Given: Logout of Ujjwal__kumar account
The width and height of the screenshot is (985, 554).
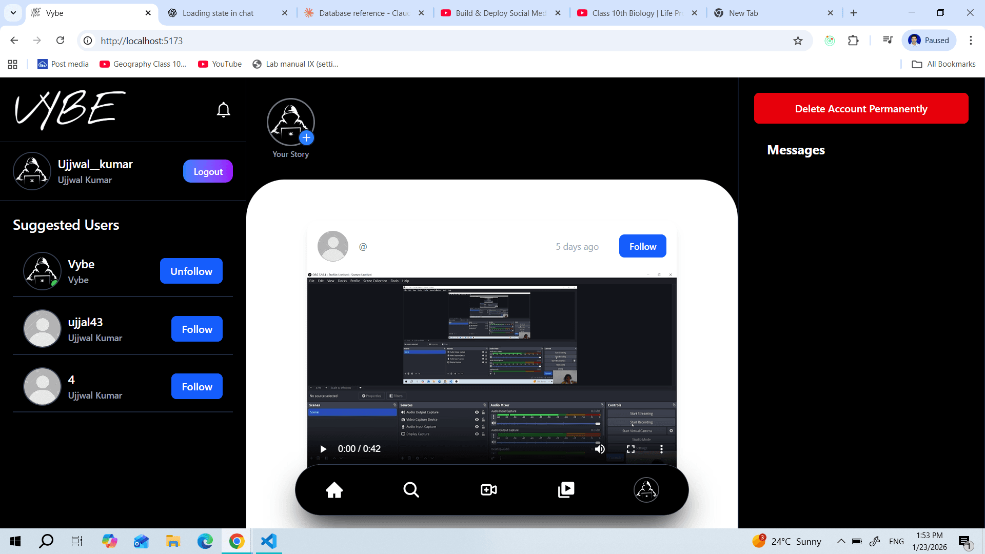Looking at the screenshot, I should tap(208, 171).
